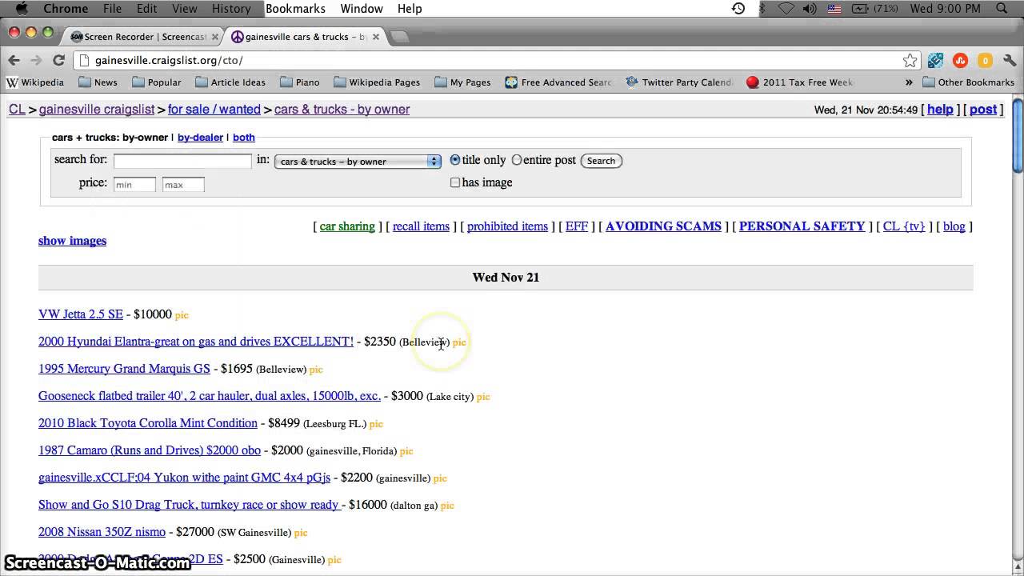The width and height of the screenshot is (1024, 576).
Task: Select the entire post radio button
Action: tap(517, 160)
